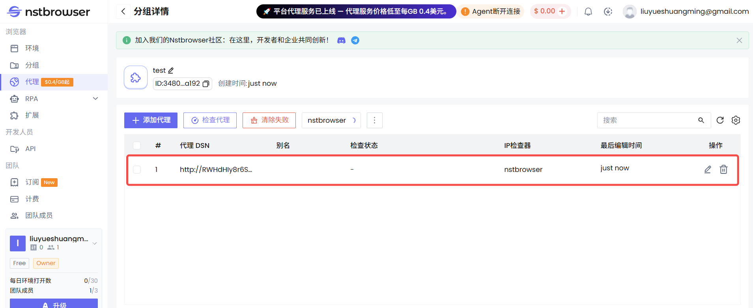
Task: Click the 别名 column header
Action: [283, 146]
